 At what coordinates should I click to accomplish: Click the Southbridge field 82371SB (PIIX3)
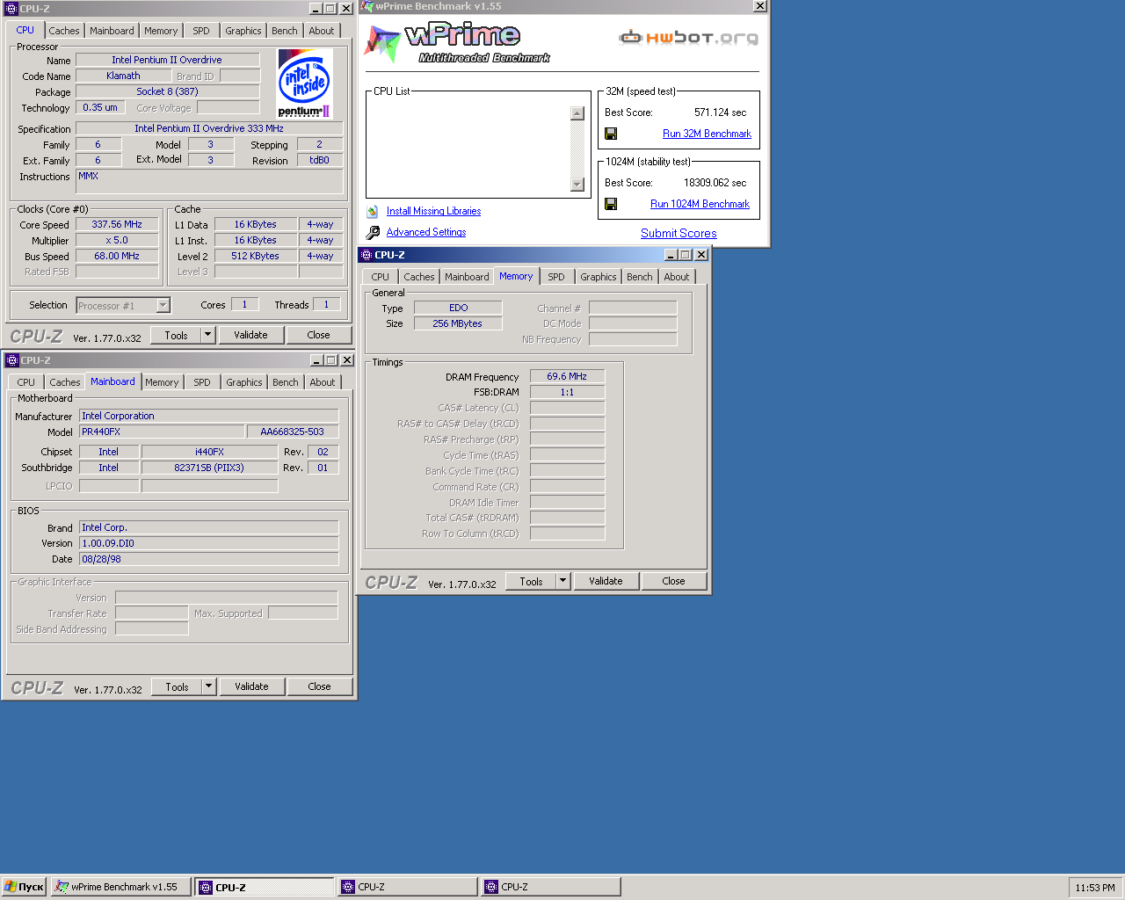(209, 468)
